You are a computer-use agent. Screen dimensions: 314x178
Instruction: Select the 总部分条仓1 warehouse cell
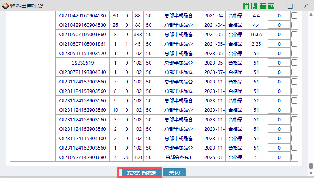tap(178, 158)
